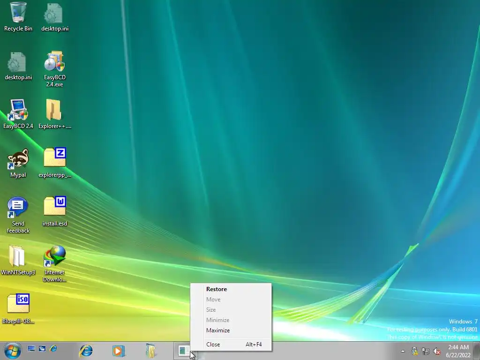Image resolution: width=480 pixels, height=360 pixels.
Task: Open Windows Explorer folders taskbar button
Action: pyautogui.click(x=150, y=351)
